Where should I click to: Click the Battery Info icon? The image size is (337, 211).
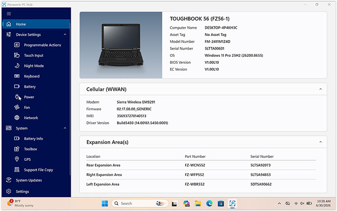click(17, 139)
